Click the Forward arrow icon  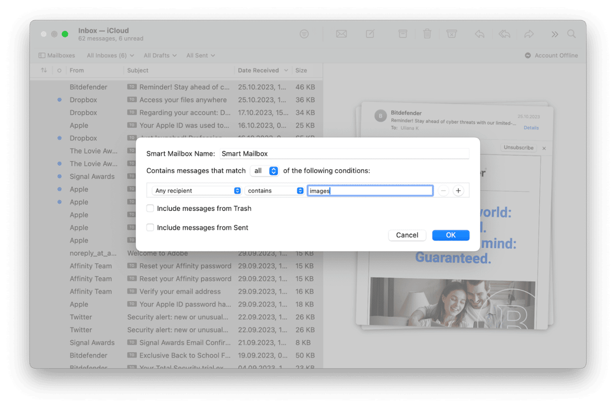tap(529, 34)
